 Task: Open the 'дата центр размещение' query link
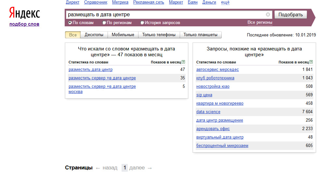(219, 120)
